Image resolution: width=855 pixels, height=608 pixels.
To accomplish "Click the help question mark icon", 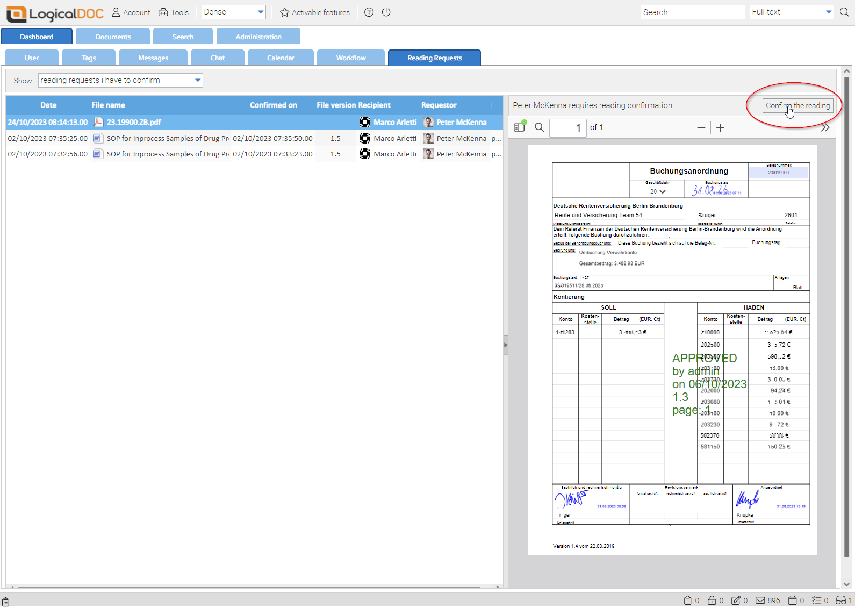I will [369, 12].
